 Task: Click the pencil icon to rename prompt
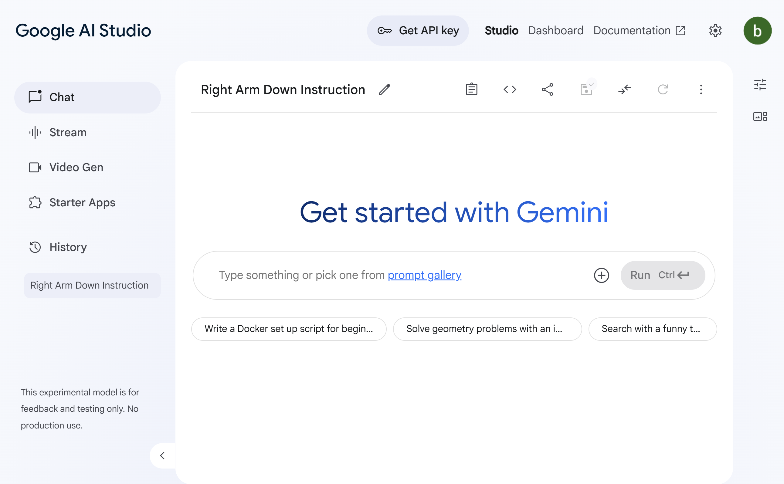coord(384,90)
